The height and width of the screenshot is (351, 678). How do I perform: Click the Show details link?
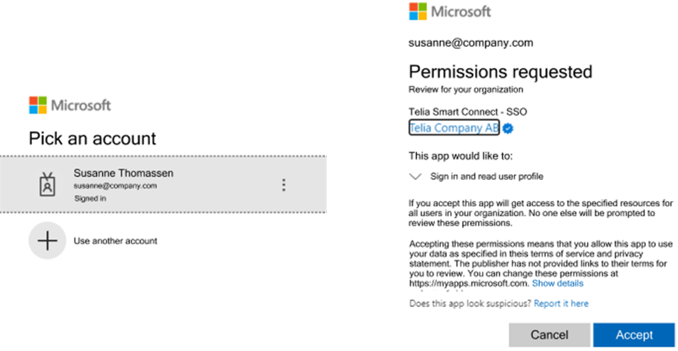(558, 283)
